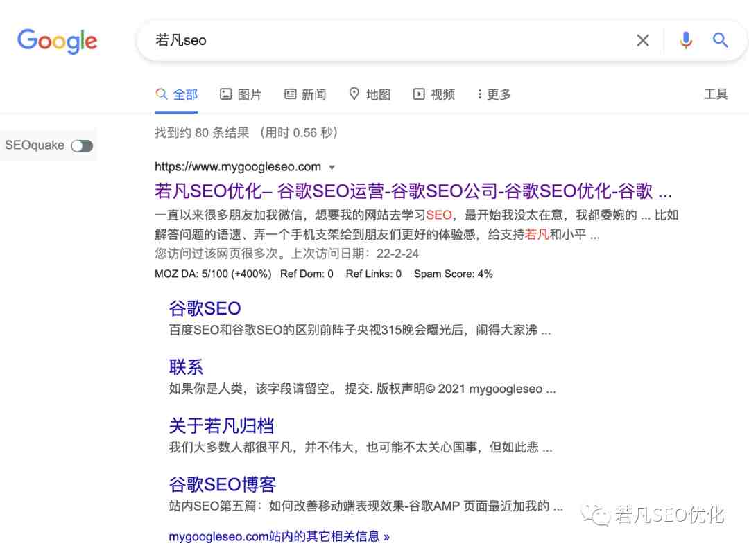Click the 站内SEO第五篇 snippet text

pyautogui.click(x=366, y=506)
